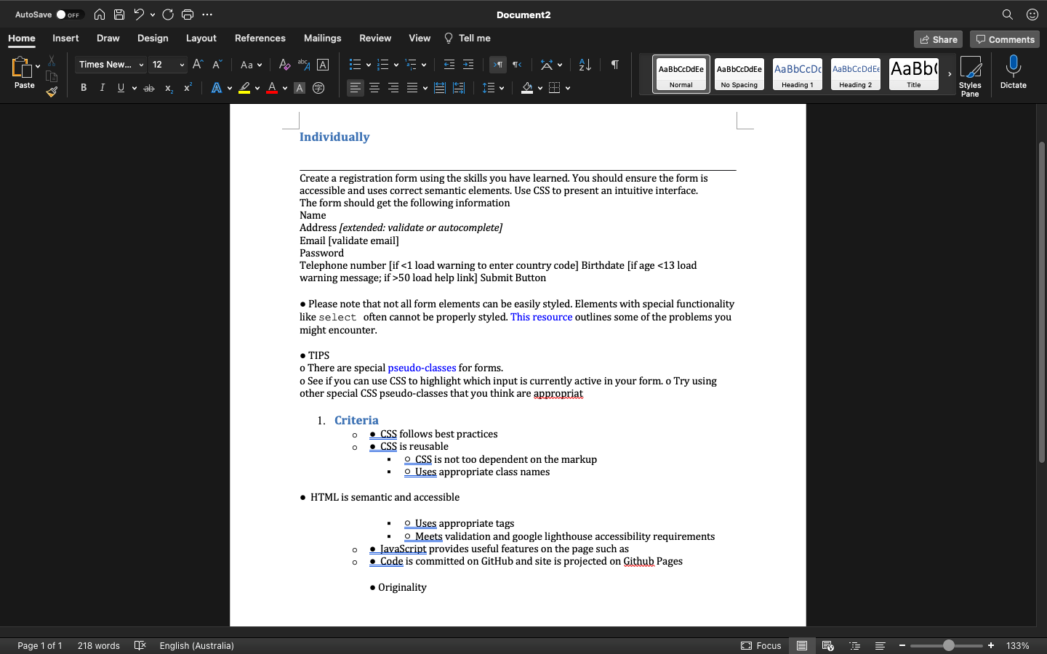1047x654 pixels.
Task: Open the Change Case dropdown
Action: tap(251, 65)
